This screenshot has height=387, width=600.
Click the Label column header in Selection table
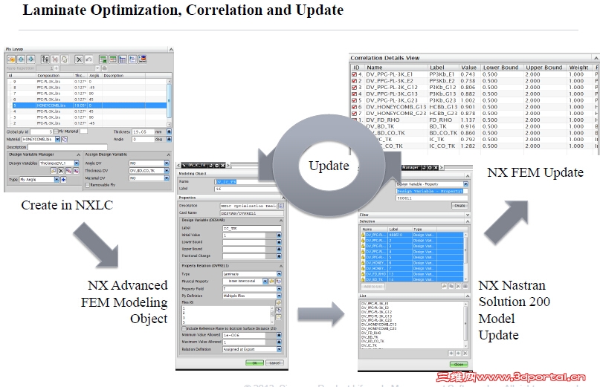point(400,230)
